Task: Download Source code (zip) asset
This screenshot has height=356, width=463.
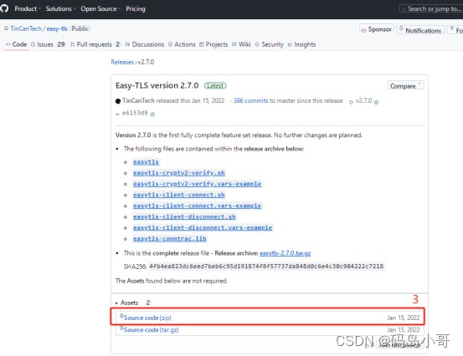Action: (147, 318)
